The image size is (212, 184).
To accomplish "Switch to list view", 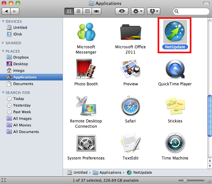I will [x=78, y=11].
